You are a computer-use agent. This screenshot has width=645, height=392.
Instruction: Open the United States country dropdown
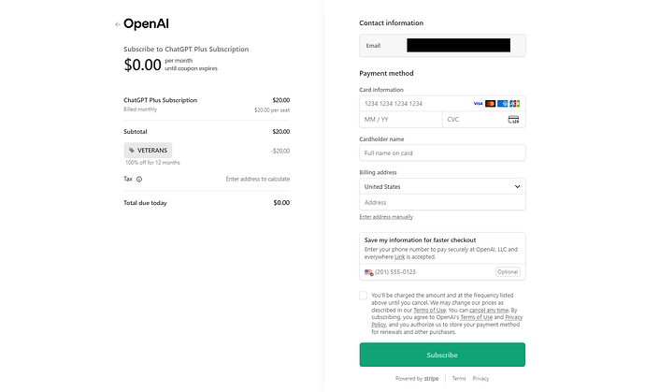click(442, 186)
